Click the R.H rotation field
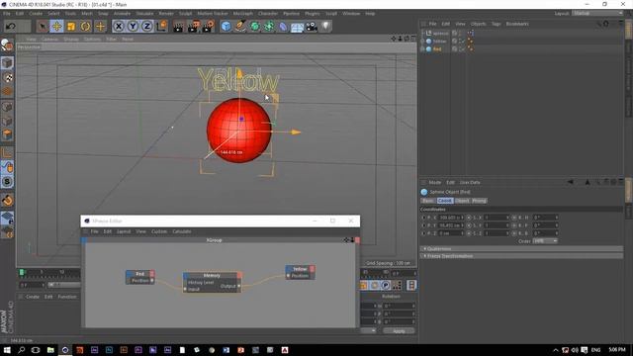633x356 pixels. tap(545, 218)
